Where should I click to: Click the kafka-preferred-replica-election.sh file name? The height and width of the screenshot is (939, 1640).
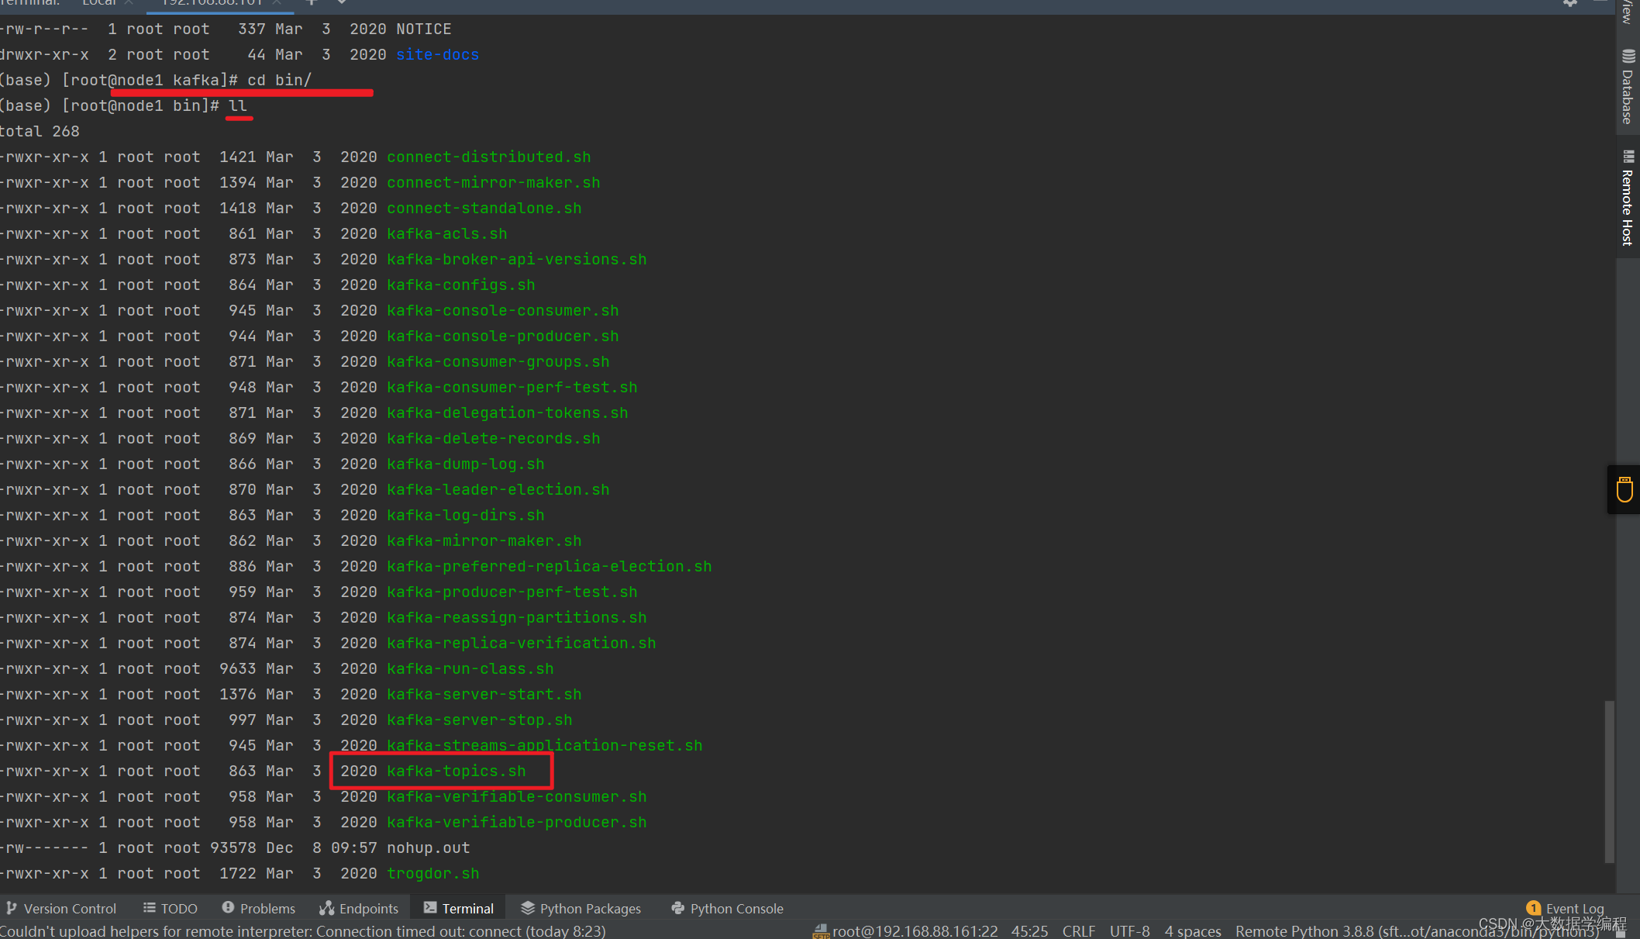pyautogui.click(x=550, y=566)
